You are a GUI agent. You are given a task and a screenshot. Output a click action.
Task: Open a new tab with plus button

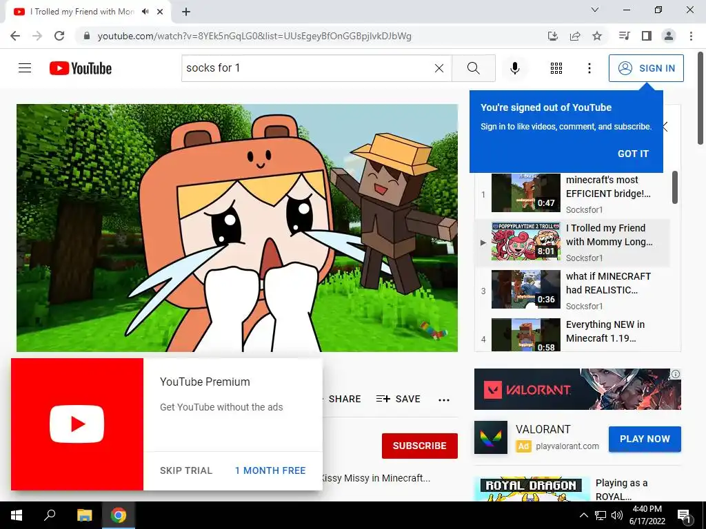pos(186,12)
